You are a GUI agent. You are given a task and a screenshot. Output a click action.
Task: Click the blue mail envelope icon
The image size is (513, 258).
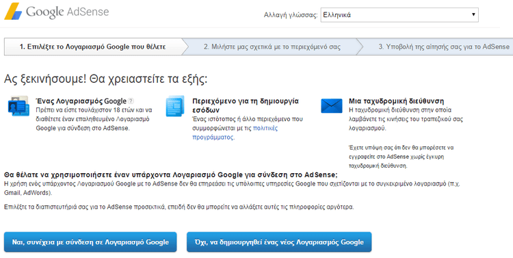tap(332, 106)
